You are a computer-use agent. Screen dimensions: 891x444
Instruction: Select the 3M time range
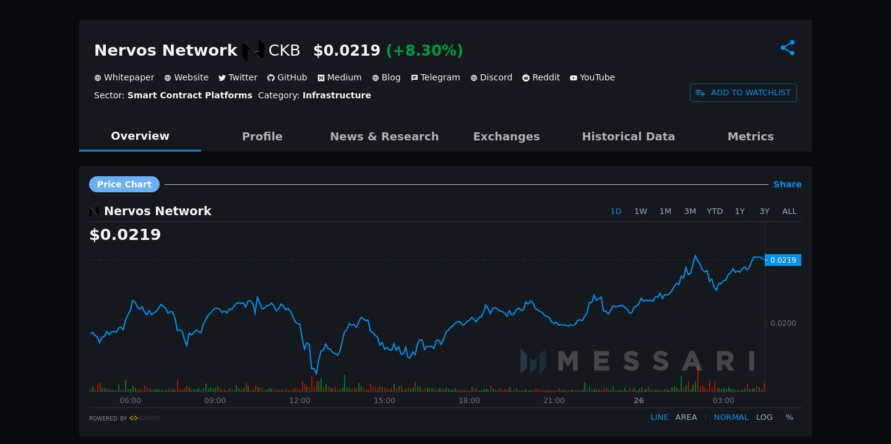[690, 211]
